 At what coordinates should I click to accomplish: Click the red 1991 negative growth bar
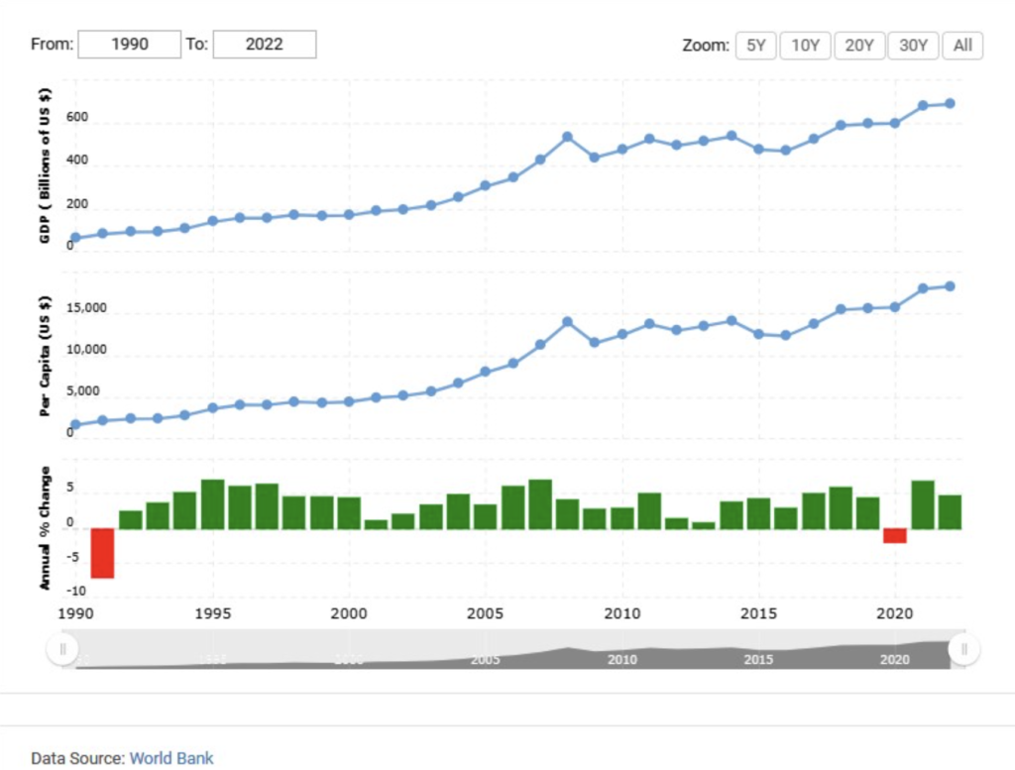pyautogui.click(x=103, y=553)
